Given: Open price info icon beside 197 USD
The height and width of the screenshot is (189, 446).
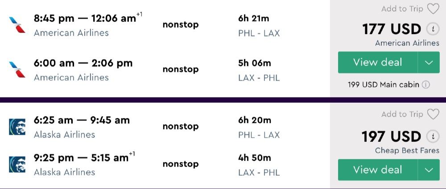Looking at the screenshot, I should coord(432,137).
